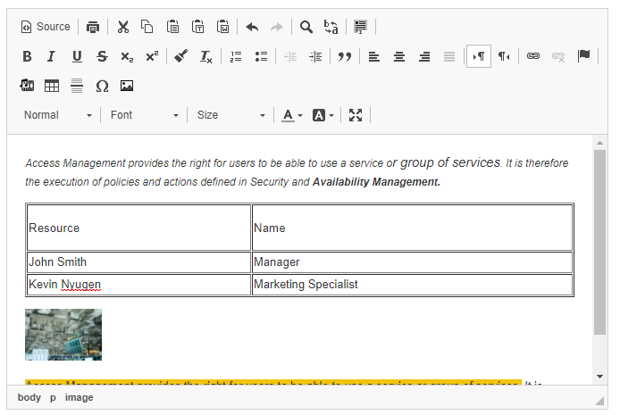
Task: Select the body element in path bar
Action: [29, 397]
